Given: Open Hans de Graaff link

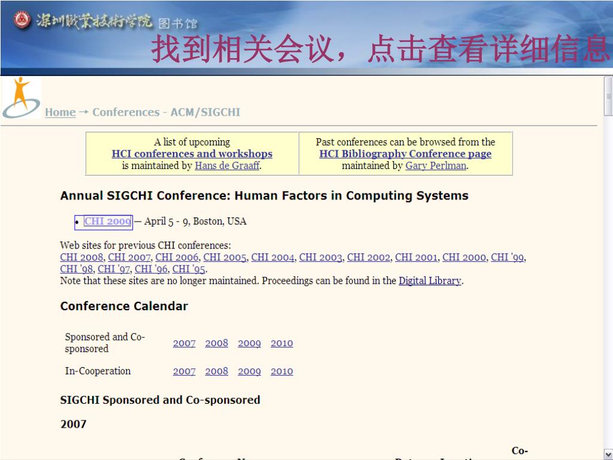Looking at the screenshot, I should (227, 165).
